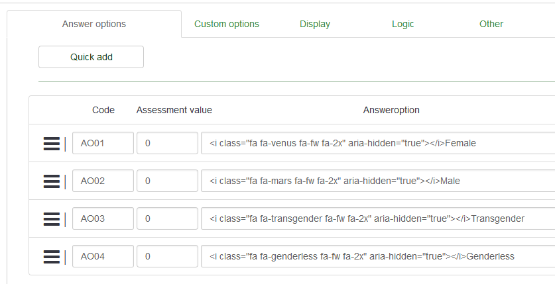This screenshot has height=284, width=555.
Task: Switch to the Custom options tab
Action: coord(227,24)
